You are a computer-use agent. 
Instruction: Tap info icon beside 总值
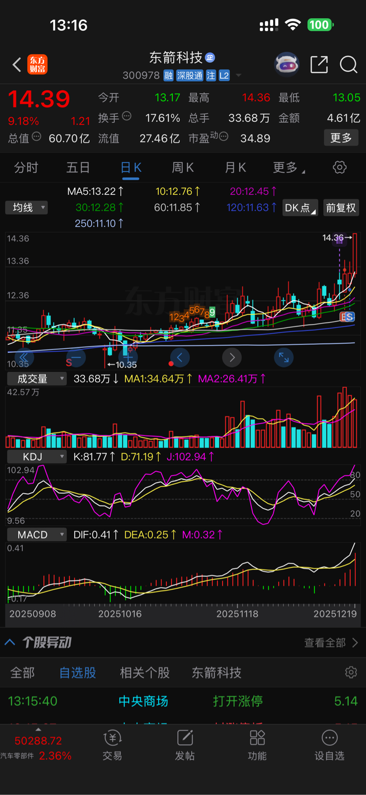36,137
